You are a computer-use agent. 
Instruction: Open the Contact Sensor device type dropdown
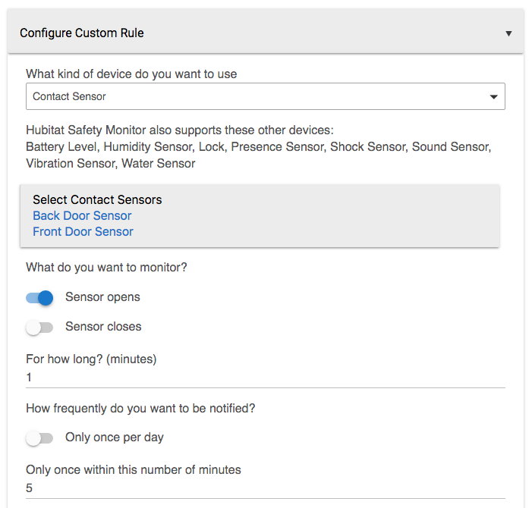(266, 96)
